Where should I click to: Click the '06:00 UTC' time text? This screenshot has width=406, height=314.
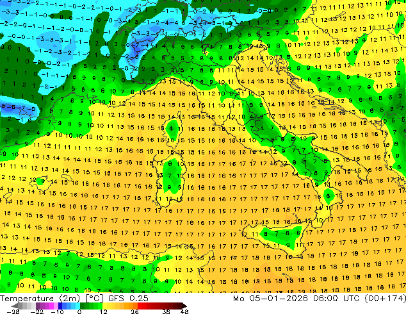click(336, 299)
